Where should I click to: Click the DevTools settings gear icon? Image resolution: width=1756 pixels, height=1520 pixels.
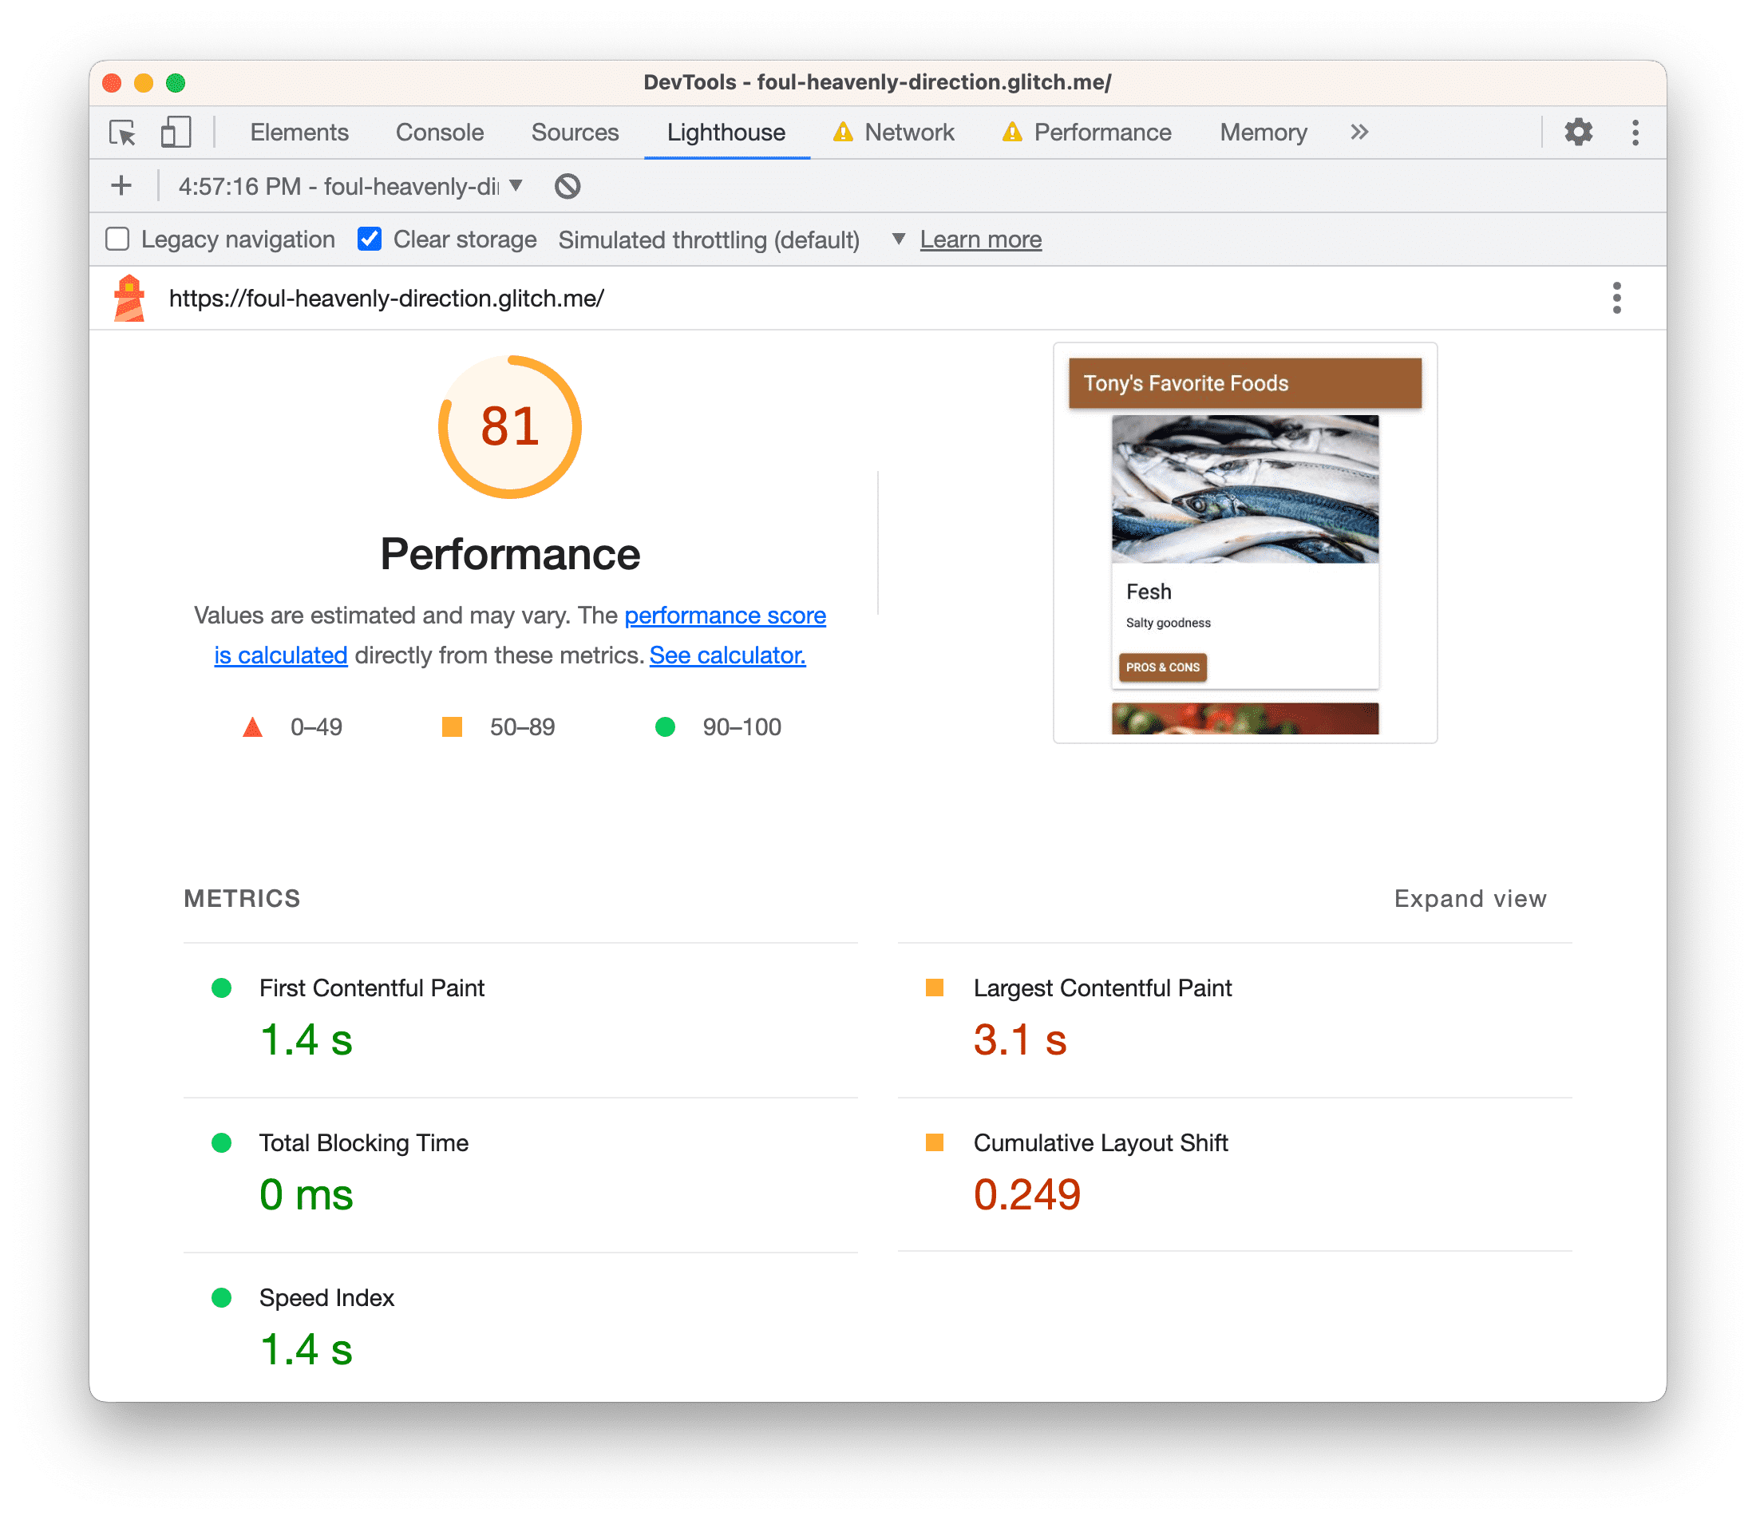click(x=1577, y=132)
